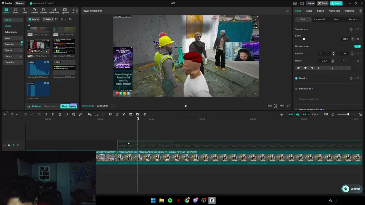Image resolution: width=365 pixels, height=205 pixels.
Task: Click the marker shield icon in timeline toolbar
Action: (x=67, y=114)
